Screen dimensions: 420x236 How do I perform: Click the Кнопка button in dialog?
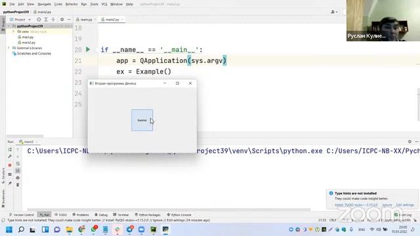142,120
